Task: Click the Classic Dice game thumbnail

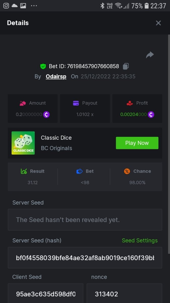Action: [x=23, y=143]
